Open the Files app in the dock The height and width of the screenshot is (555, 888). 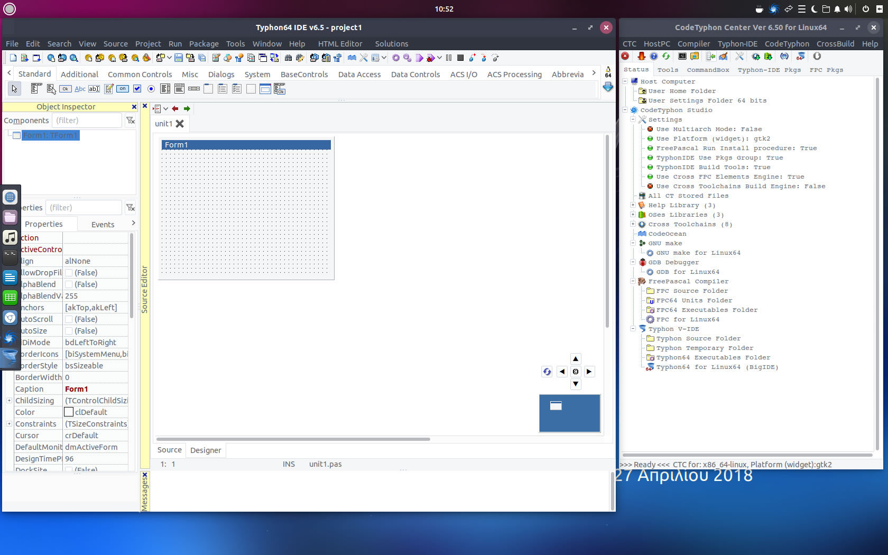[x=10, y=217]
